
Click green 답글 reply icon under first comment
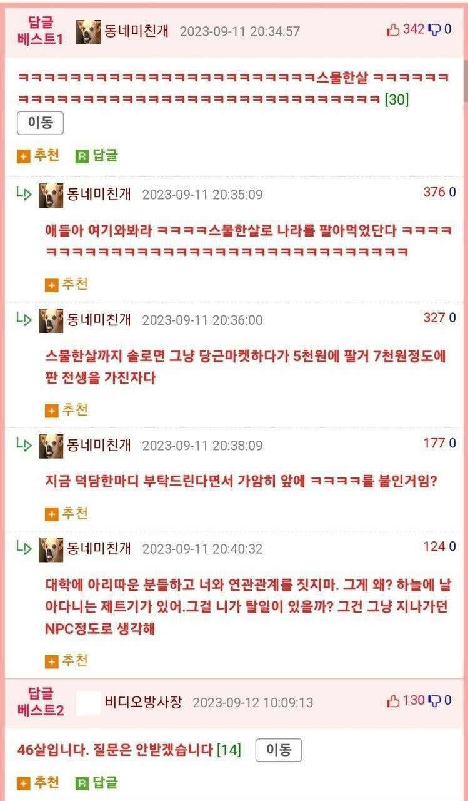82,156
